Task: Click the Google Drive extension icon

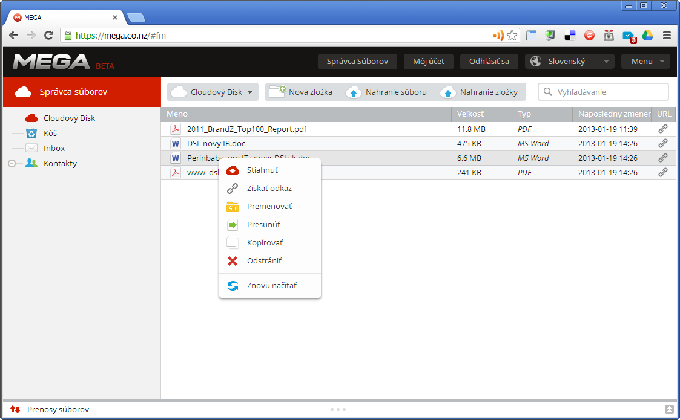Action: click(x=647, y=36)
